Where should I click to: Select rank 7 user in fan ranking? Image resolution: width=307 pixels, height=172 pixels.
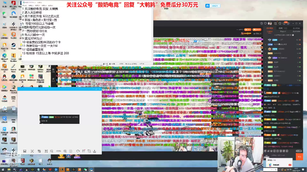pos(283,67)
